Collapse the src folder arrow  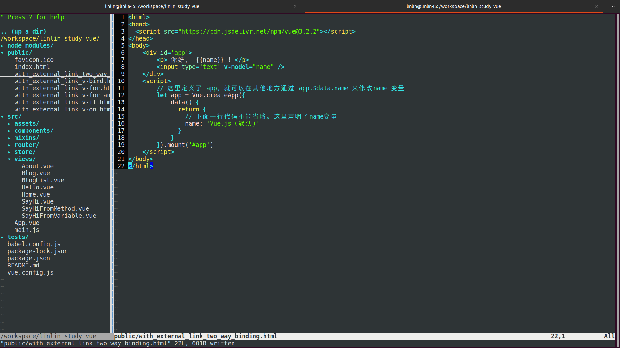point(2,117)
